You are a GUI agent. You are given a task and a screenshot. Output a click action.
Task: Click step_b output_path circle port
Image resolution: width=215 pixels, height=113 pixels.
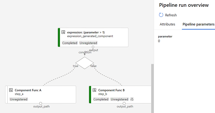124,103
